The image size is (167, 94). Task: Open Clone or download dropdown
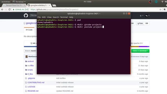click(140, 51)
